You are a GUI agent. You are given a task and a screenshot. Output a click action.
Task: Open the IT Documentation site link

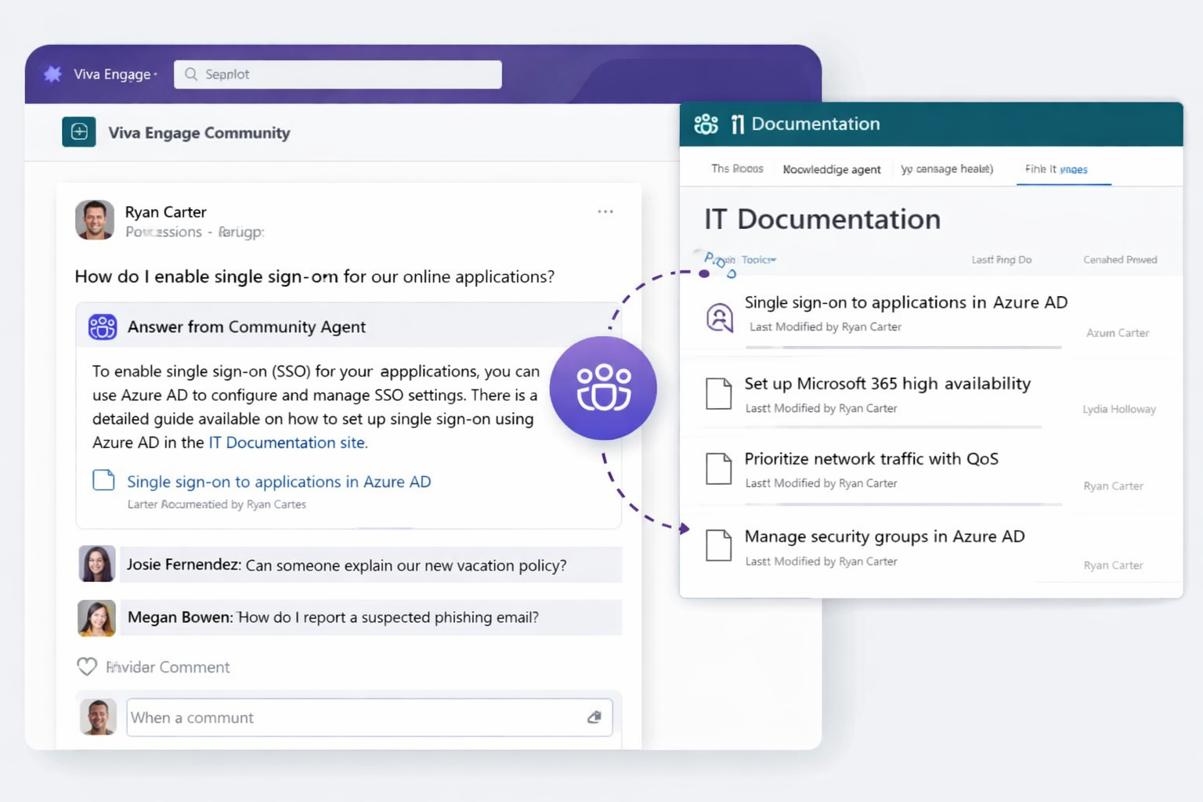tap(287, 443)
